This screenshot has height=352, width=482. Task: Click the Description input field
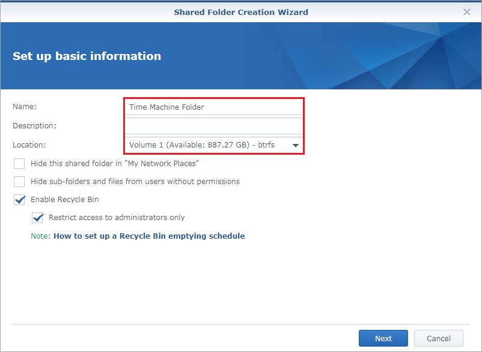click(x=214, y=126)
